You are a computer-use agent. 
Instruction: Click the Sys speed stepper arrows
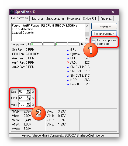click(29, 92)
